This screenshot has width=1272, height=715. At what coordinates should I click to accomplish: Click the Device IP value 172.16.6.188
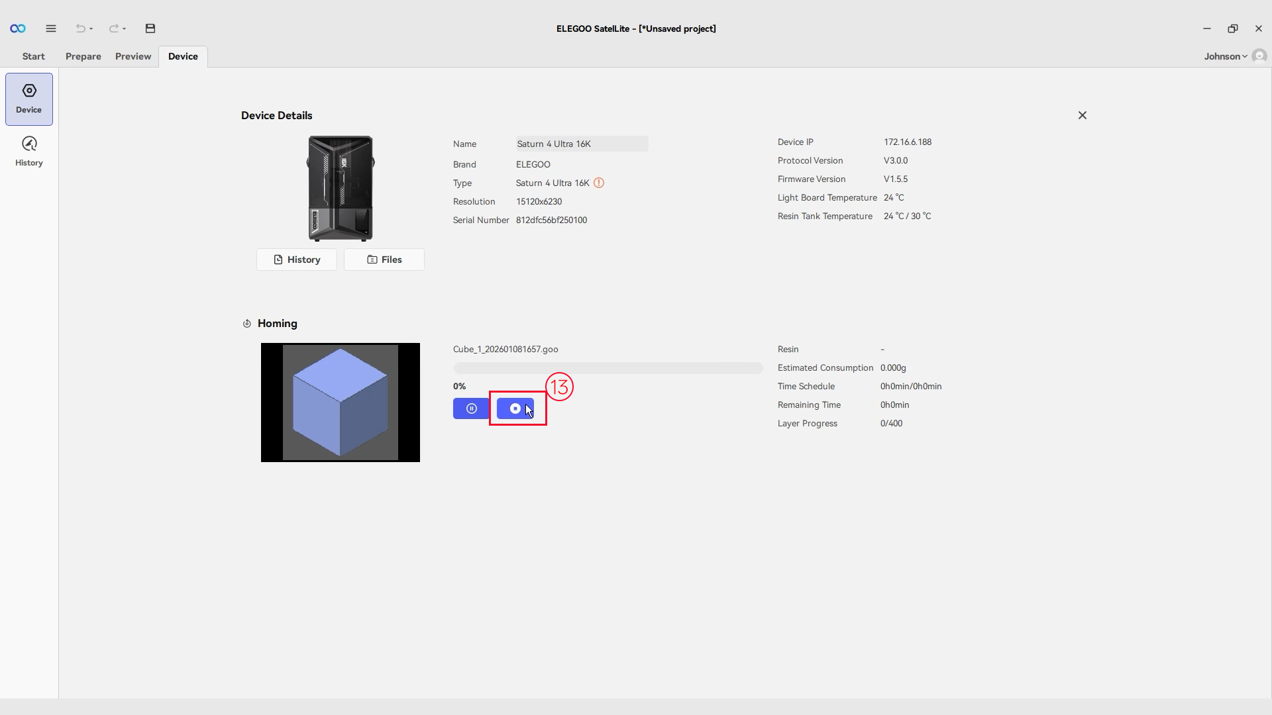point(908,142)
